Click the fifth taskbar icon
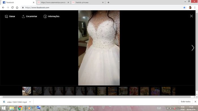 (38, 108)
